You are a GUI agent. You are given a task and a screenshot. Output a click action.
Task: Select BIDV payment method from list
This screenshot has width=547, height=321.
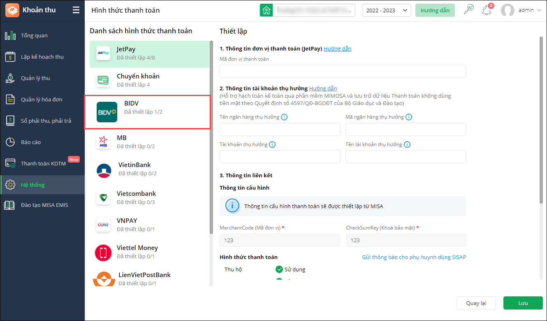pyautogui.click(x=147, y=112)
